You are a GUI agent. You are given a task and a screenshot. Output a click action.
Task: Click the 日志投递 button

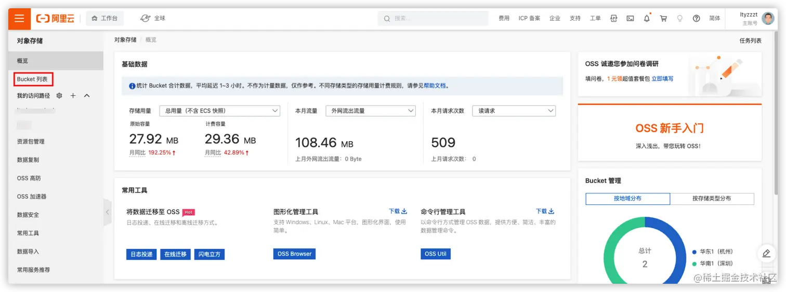[x=141, y=254]
